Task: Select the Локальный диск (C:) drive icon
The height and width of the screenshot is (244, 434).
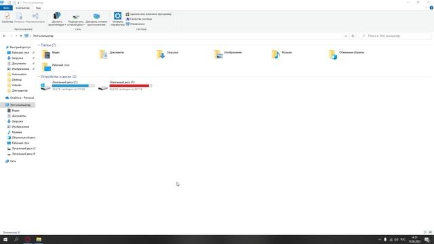Action: [45, 87]
